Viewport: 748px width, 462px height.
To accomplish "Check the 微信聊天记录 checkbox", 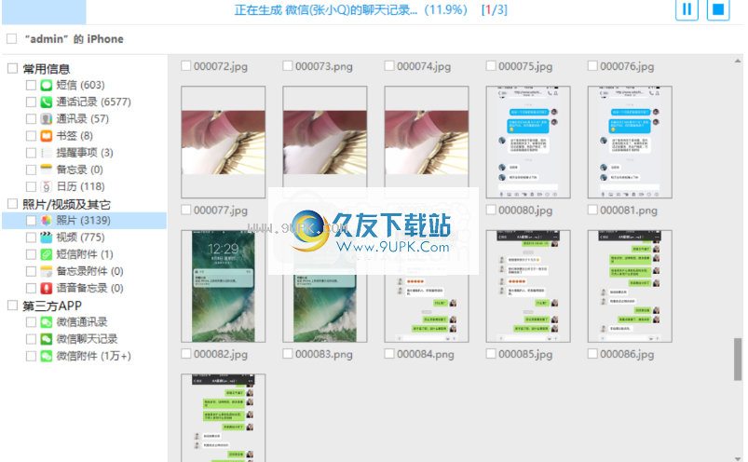I will point(31,339).
